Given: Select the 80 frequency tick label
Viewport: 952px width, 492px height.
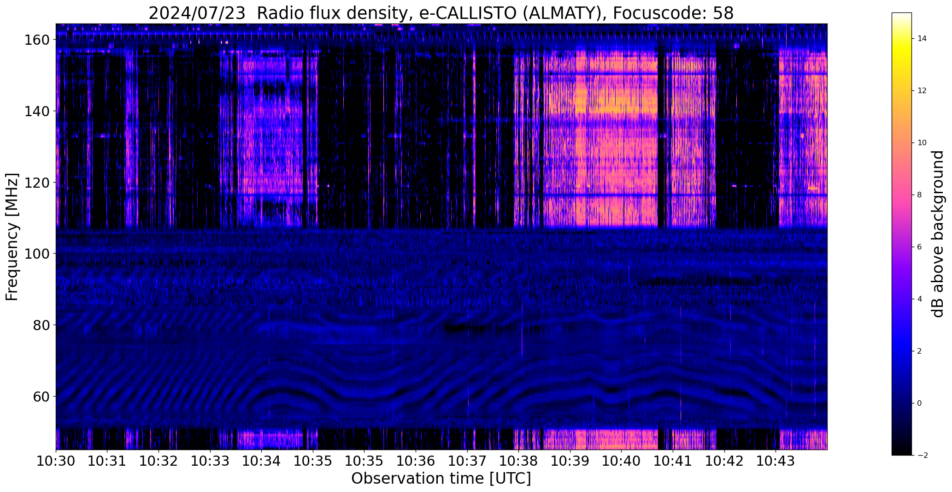Looking at the screenshot, I should pos(41,325).
